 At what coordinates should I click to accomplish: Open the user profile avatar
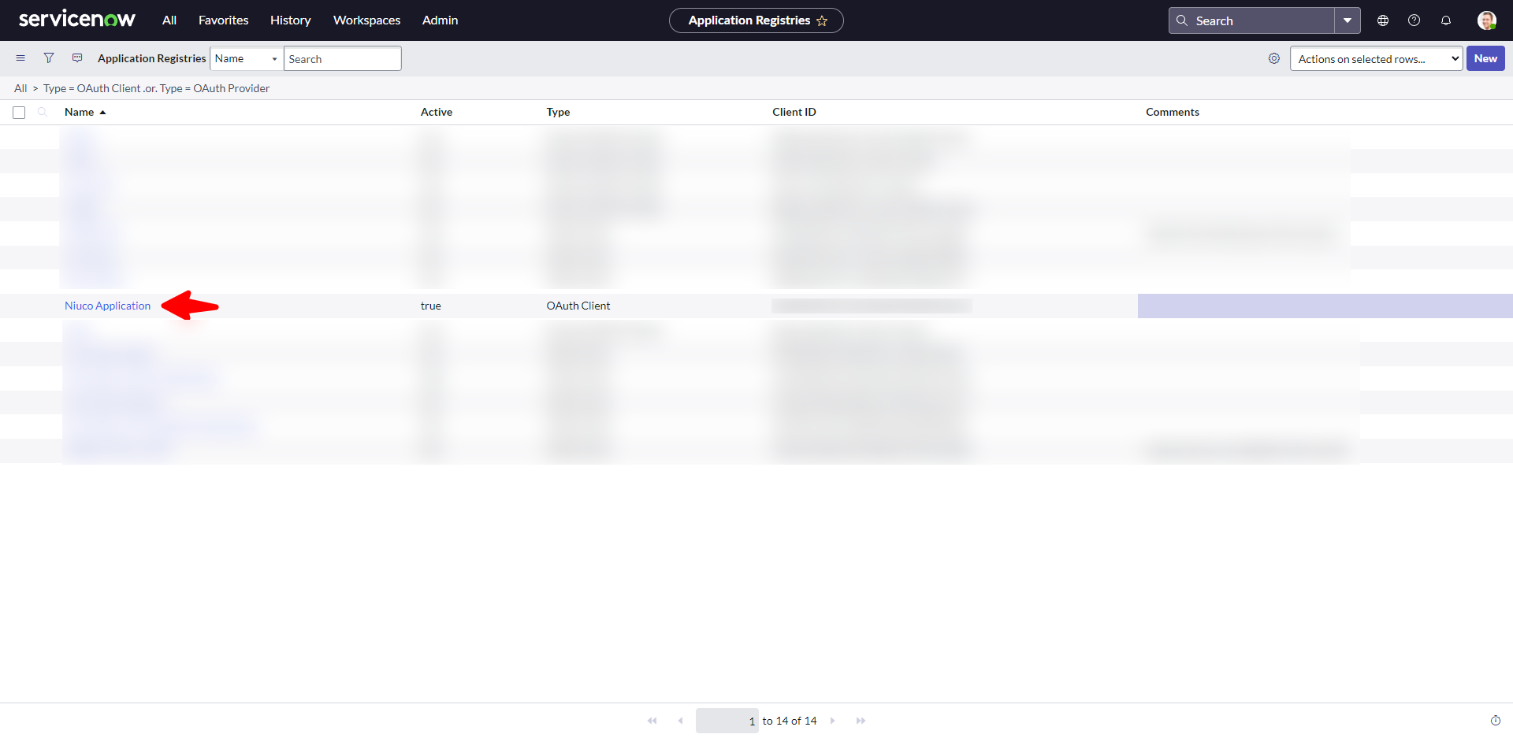1487,20
